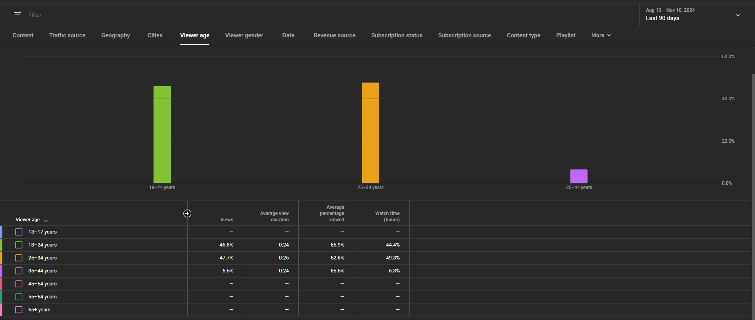Tick the 45–54 years checkbox
This screenshot has width=755, height=320.
[19, 284]
